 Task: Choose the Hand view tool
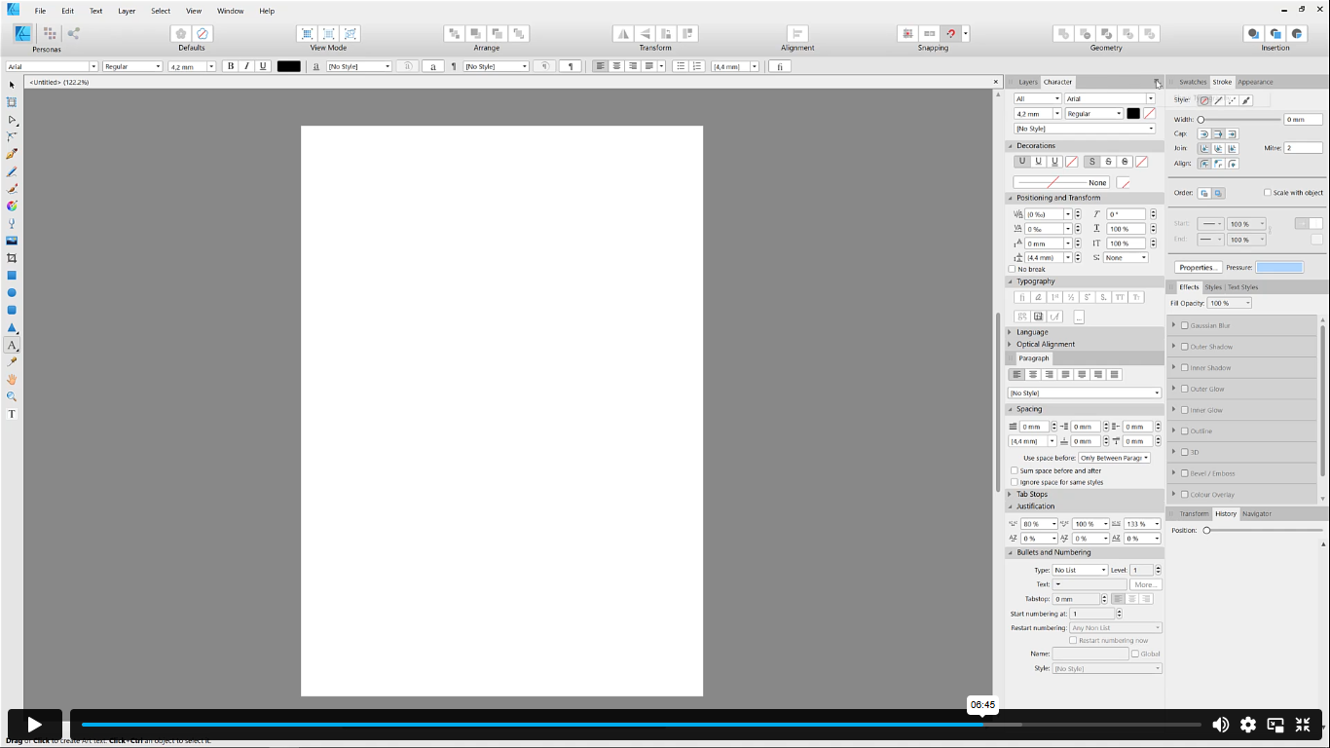coord(12,380)
